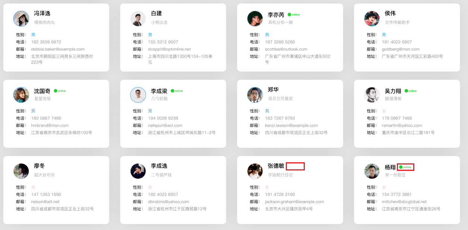Select 侯伟's profile picture
The width and height of the screenshot is (468, 230).
[x=372, y=19]
